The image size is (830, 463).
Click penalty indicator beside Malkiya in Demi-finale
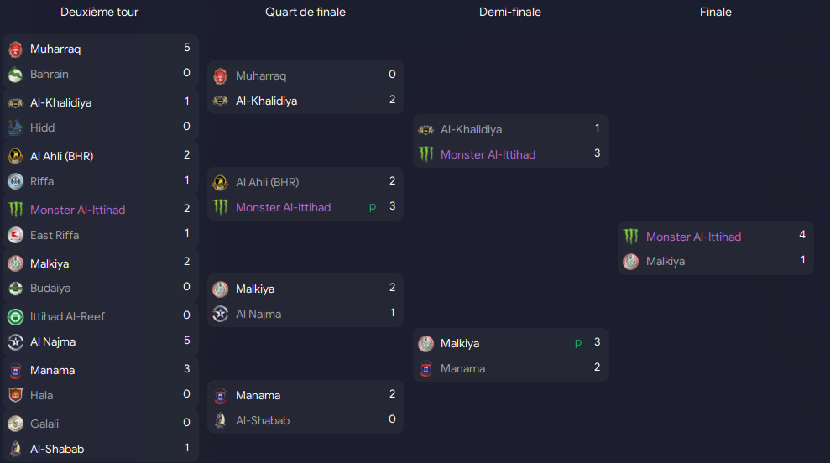coord(578,343)
